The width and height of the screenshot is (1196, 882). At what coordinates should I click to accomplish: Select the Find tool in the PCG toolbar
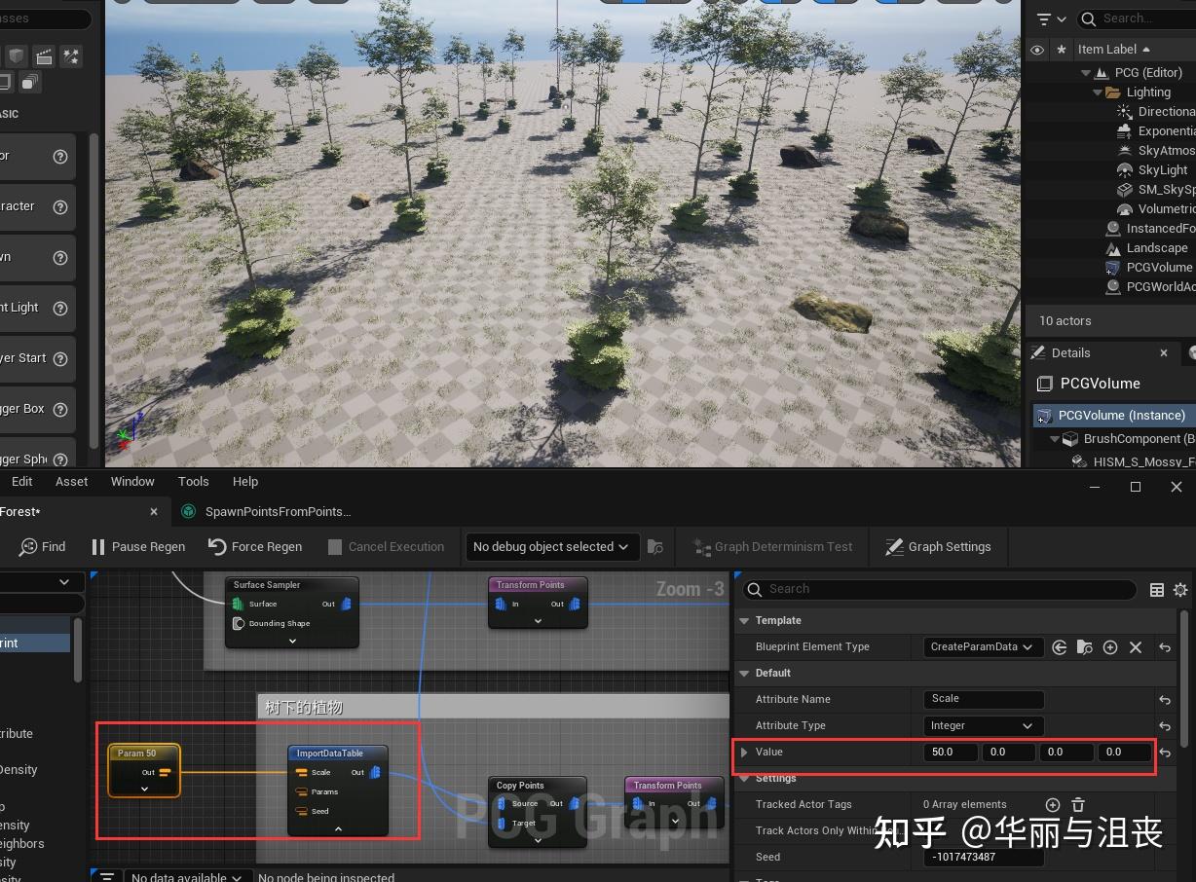pos(41,546)
